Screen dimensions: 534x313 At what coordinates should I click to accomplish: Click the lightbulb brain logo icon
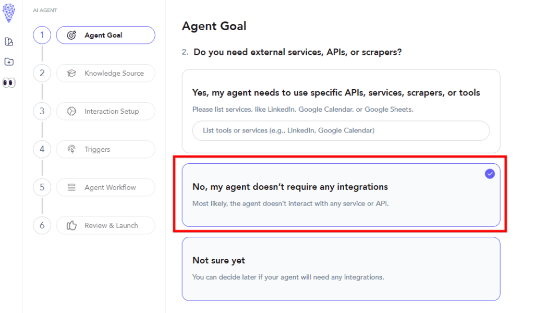tap(9, 13)
